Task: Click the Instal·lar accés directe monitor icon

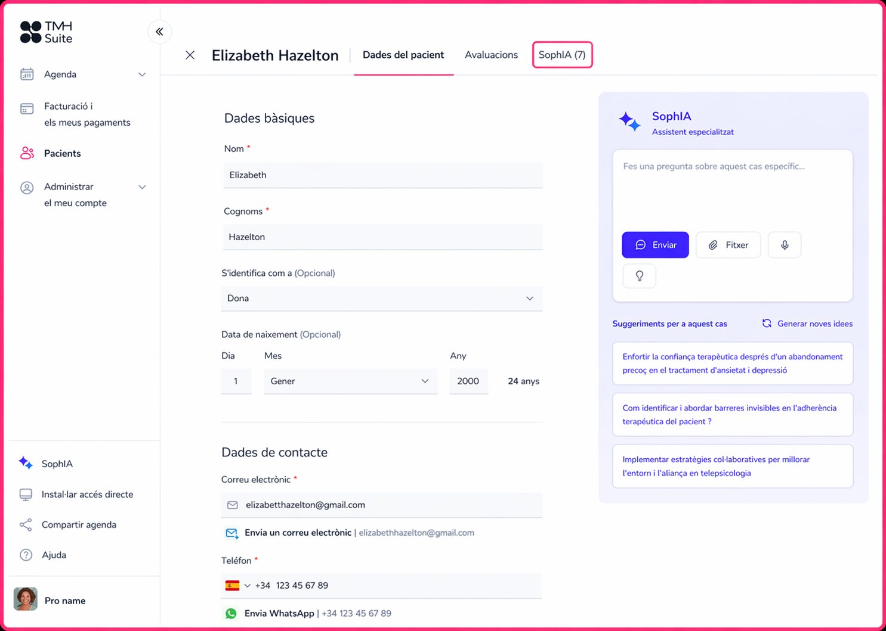Action: point(26,494)
